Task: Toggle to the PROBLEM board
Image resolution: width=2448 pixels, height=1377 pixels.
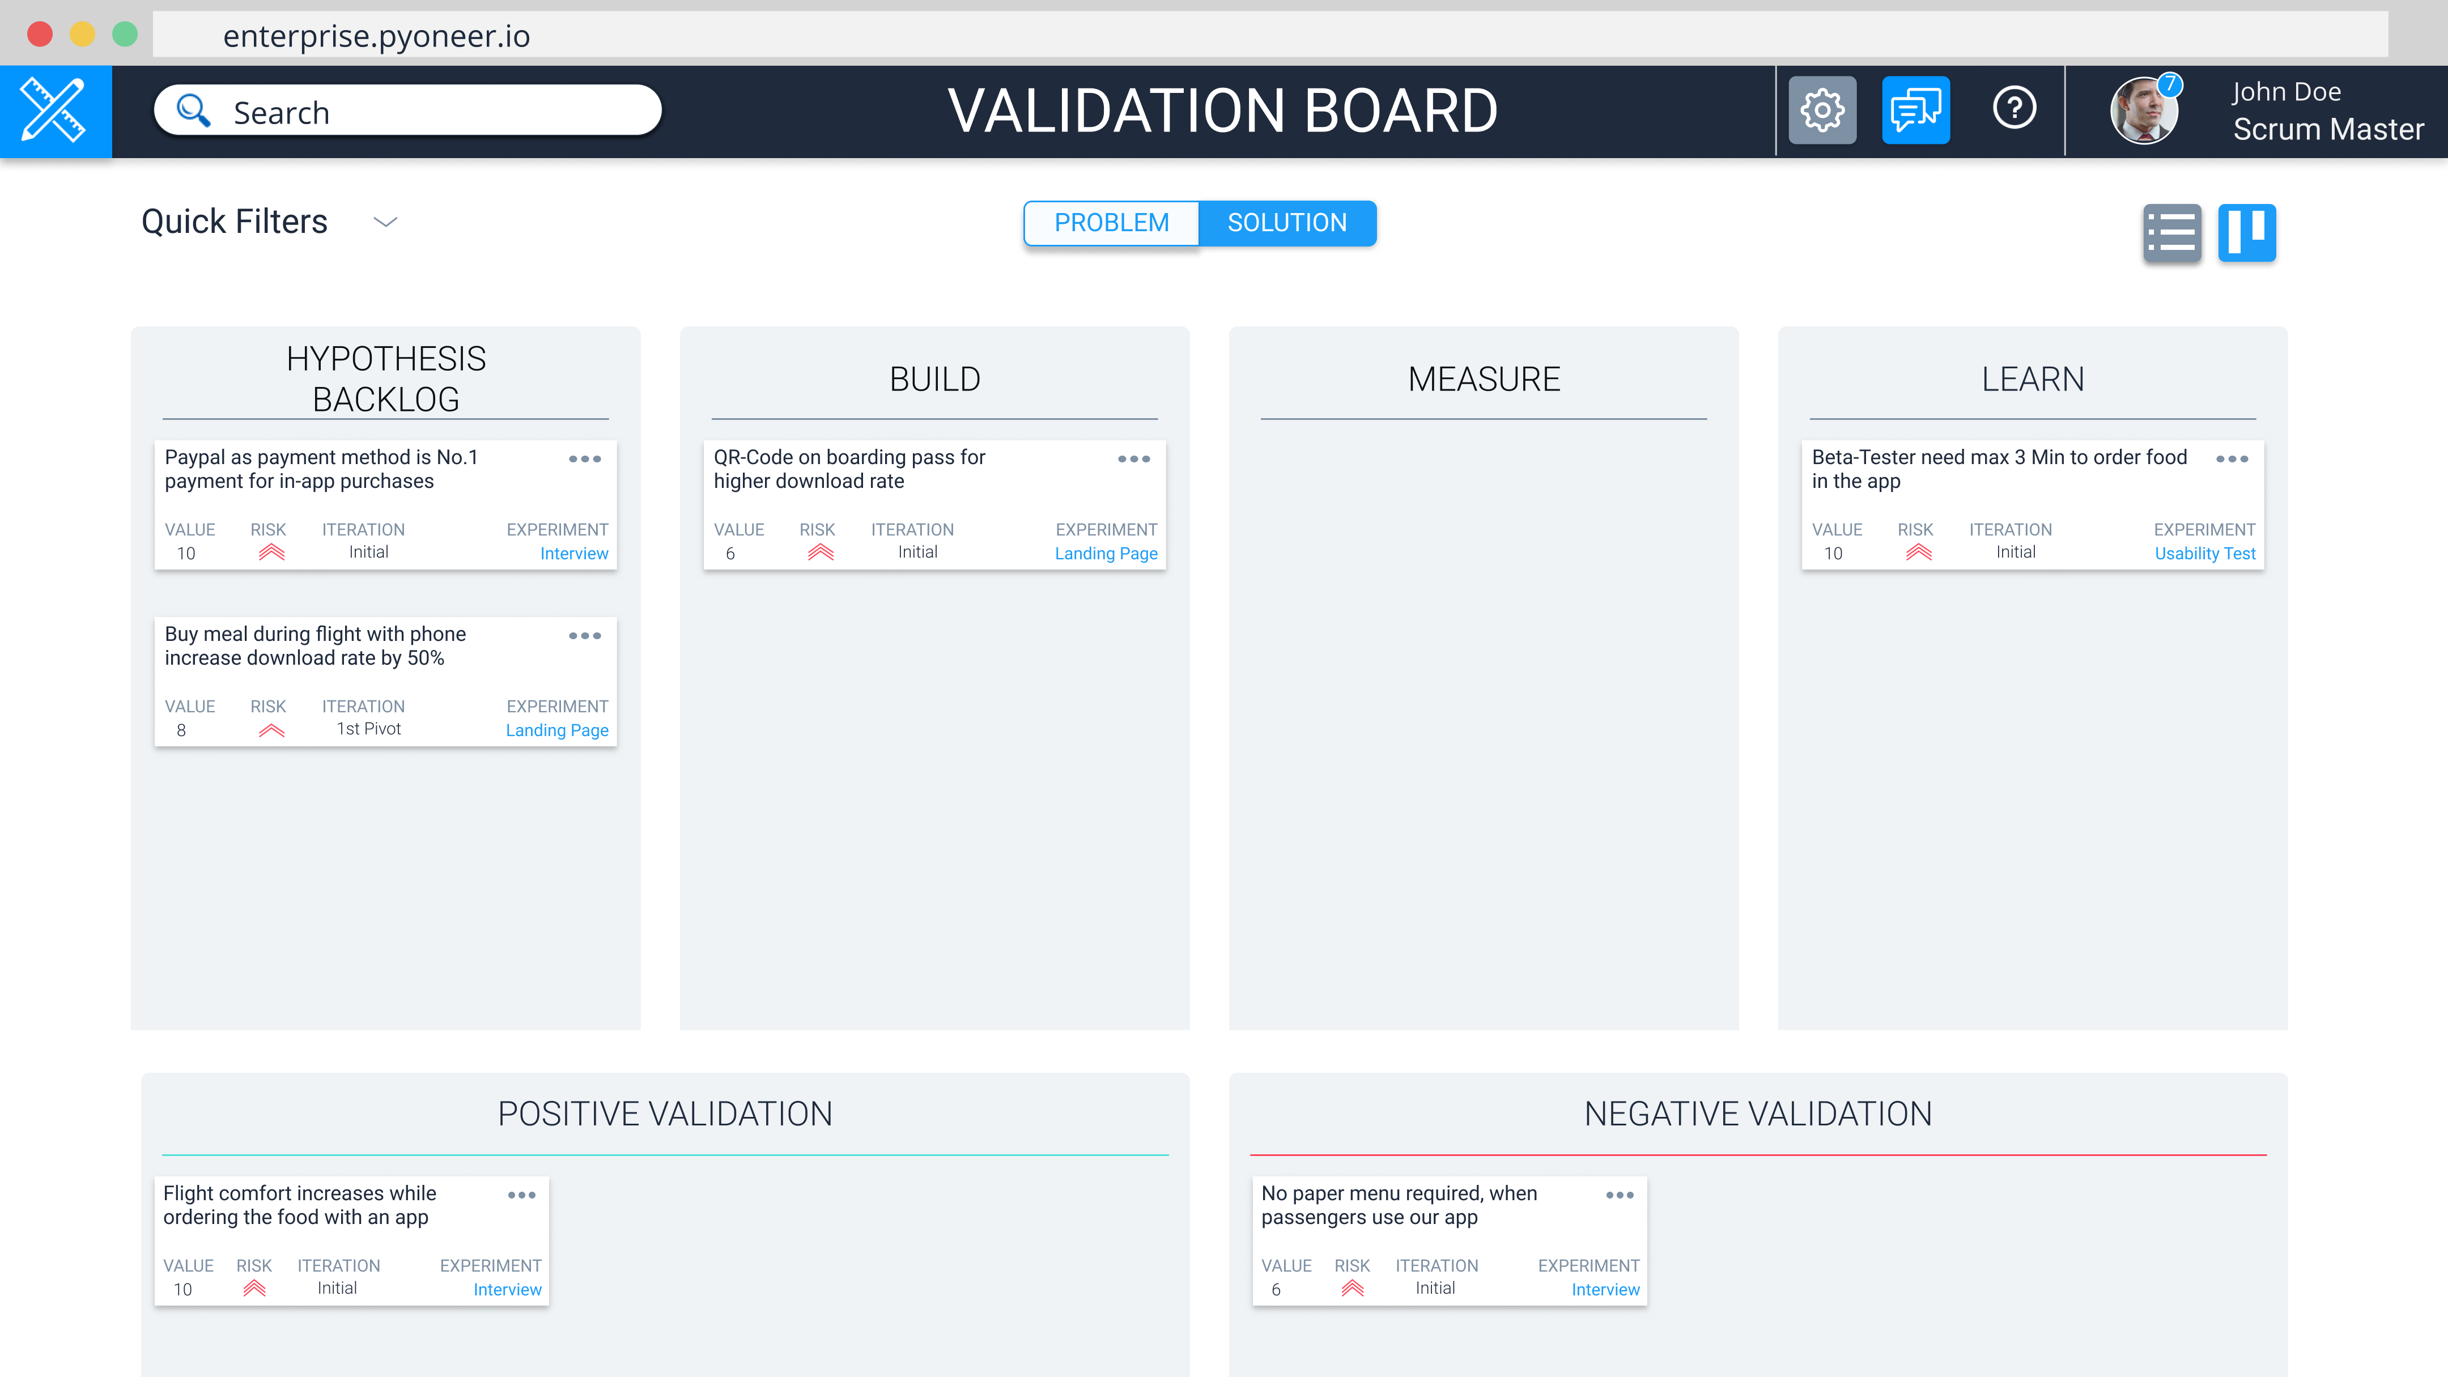Action: pyautogui.click(x=1111, y=222)
